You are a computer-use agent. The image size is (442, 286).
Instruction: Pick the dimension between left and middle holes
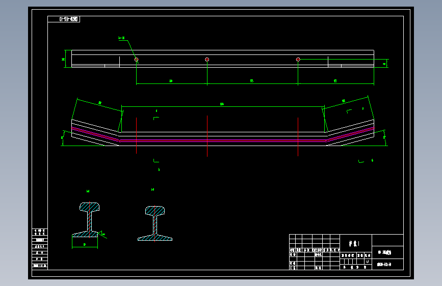tap(171, 81)
